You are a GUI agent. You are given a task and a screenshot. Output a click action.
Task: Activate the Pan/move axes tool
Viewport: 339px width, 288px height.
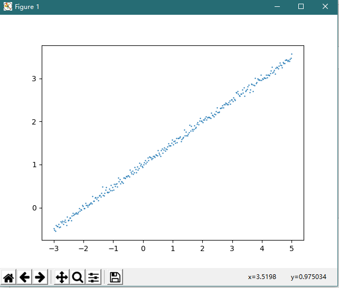click(62, 277)
